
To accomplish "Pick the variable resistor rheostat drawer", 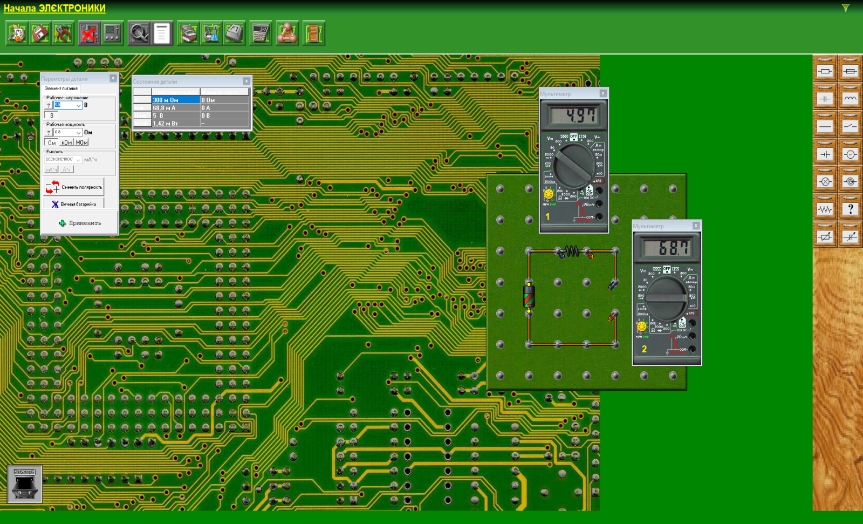I will coord(825,235).
